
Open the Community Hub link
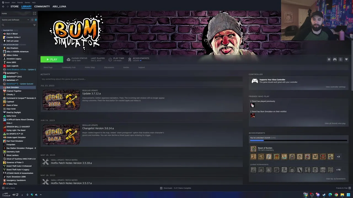coord(69,67)
